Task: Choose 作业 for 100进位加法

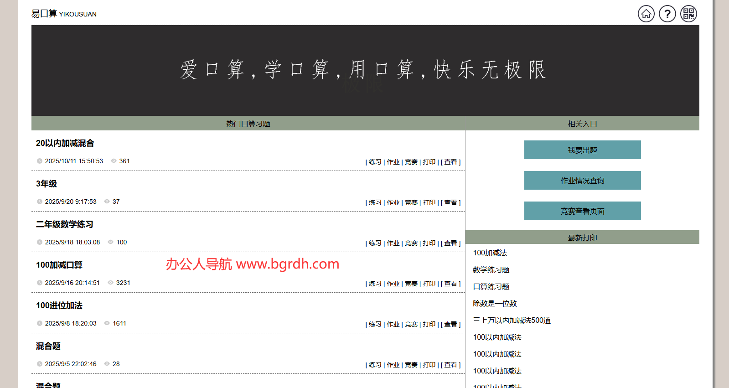Action: [393, 324]
